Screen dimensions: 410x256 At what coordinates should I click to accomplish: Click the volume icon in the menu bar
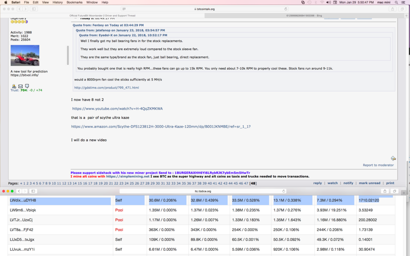pyautogui.click(x=329, y=2)
